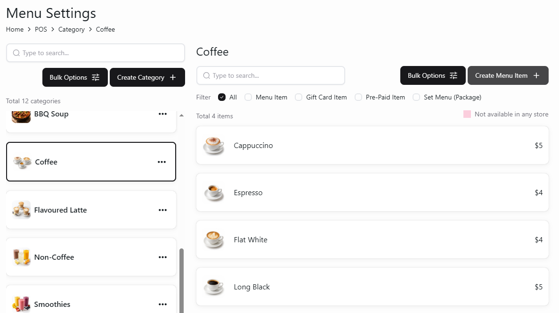Viewport: 559px width, 313px height.
Task: Select the Smoothies category
Action: coord(91,299)
